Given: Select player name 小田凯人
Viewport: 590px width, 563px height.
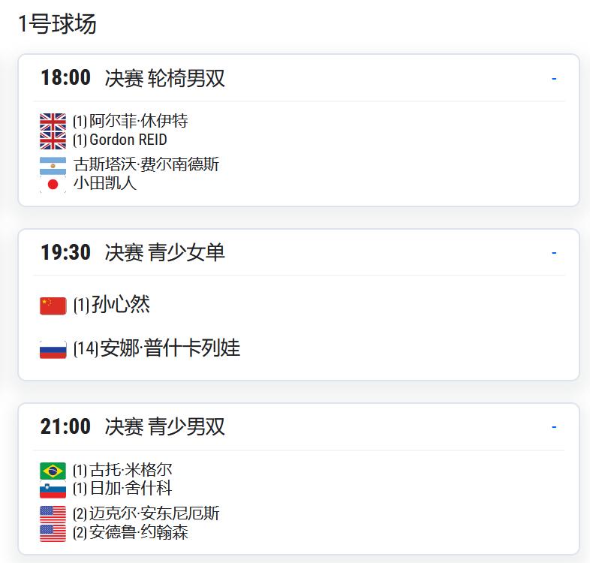Looking at the screenshot, I should coord(105,183).
